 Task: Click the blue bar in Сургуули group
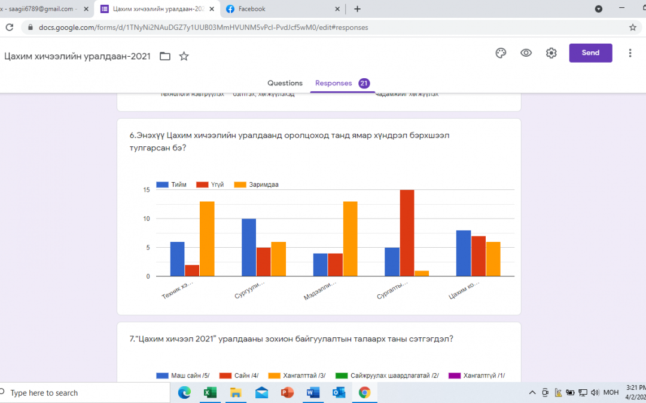tap(248, 247)
